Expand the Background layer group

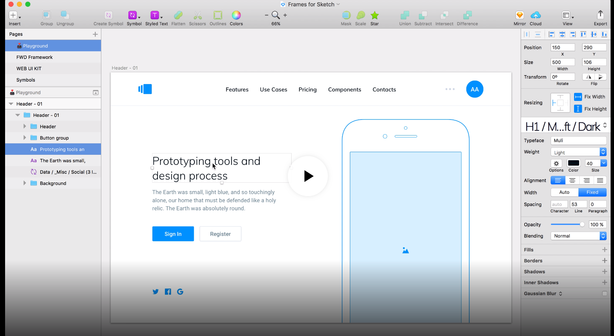pyautogui.click(x=24, y=183)
